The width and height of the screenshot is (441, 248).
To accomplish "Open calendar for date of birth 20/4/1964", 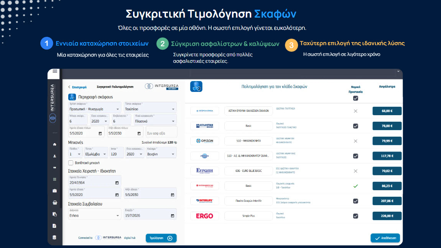I will (117, 183).
